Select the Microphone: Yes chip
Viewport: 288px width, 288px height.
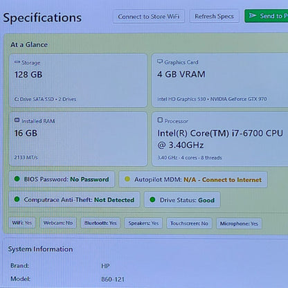239,224
